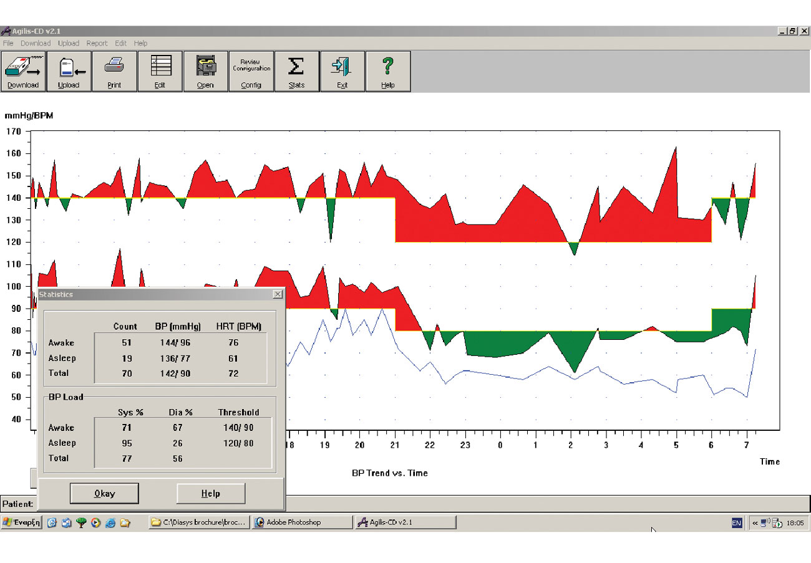Switch to Adobe Photoshop in taskbar
Viewport: 811px width, 563px height.
(302, 522)
